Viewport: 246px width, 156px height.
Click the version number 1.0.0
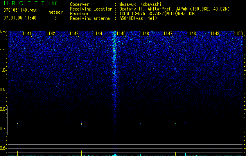click(x=53, y=3)
